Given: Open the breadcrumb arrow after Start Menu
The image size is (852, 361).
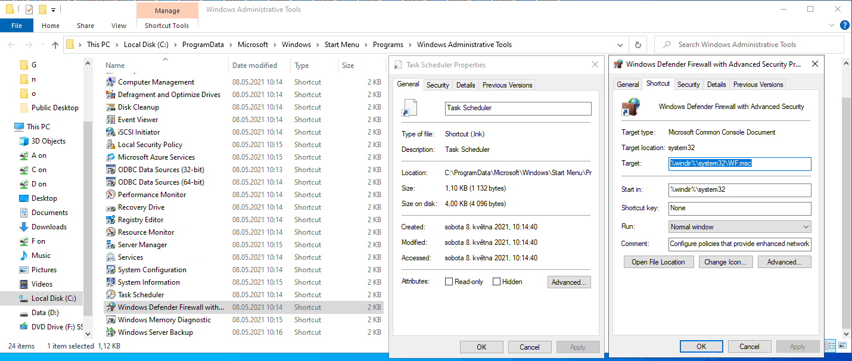Looking at the screenshot, I should (x=366, y=45).
